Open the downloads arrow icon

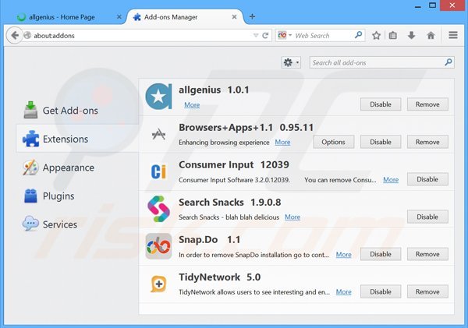pyautogui.click(x=411, y=36)
